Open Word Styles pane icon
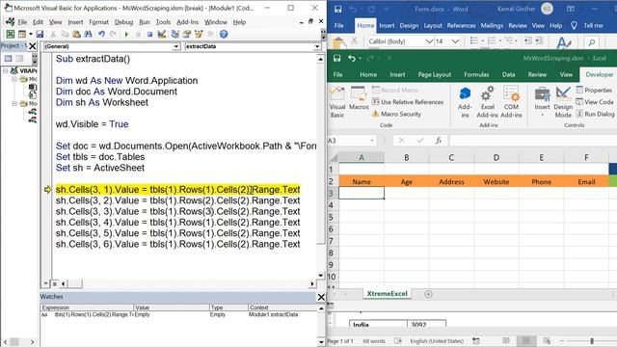 564,42
